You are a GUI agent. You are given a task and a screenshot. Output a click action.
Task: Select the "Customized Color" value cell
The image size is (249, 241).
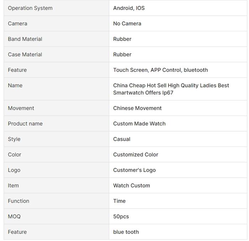coord(136,155)
